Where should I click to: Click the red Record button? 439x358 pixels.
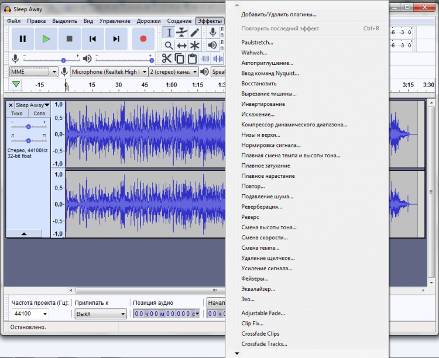[143, 39]
